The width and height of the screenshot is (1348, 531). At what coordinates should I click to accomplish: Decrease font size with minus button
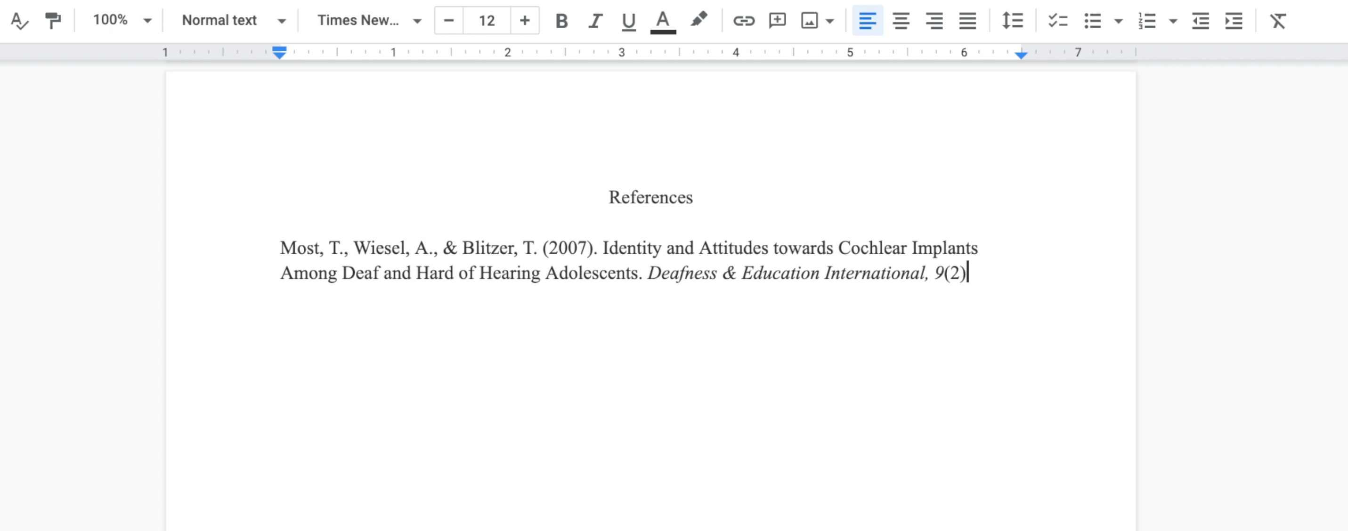tap(448, 21)
